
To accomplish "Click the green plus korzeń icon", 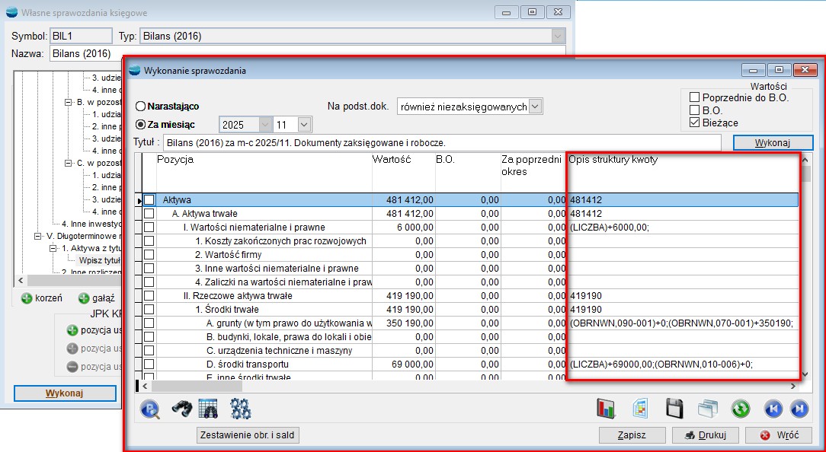I will 27,298.
